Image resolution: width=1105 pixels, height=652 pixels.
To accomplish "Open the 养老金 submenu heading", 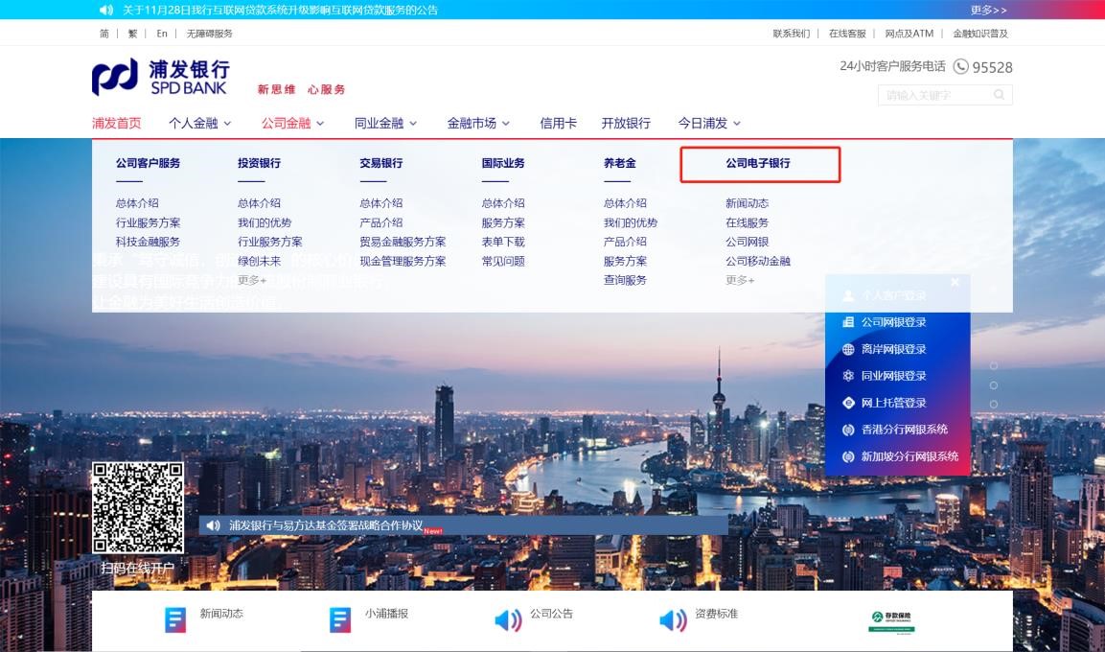I will pyautogui.click(x=619, y=163).
